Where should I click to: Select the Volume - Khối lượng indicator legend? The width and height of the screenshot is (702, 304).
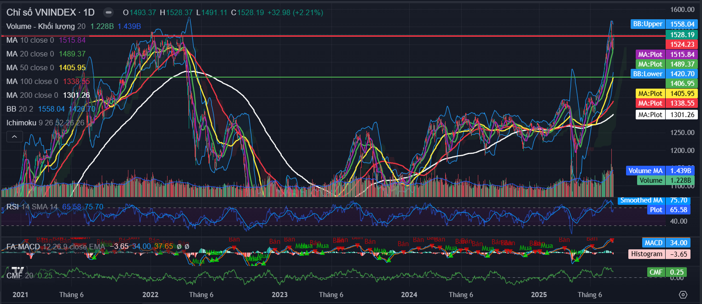coord(41,26)
